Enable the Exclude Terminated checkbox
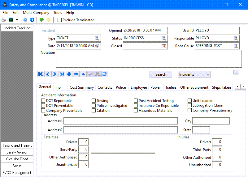This screenshot has height=177, width=248. 60,20
